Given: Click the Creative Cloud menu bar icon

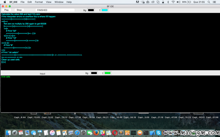Looking at the screenshot, I should point(153,2).
